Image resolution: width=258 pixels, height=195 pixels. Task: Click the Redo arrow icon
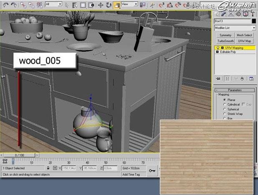14,5
